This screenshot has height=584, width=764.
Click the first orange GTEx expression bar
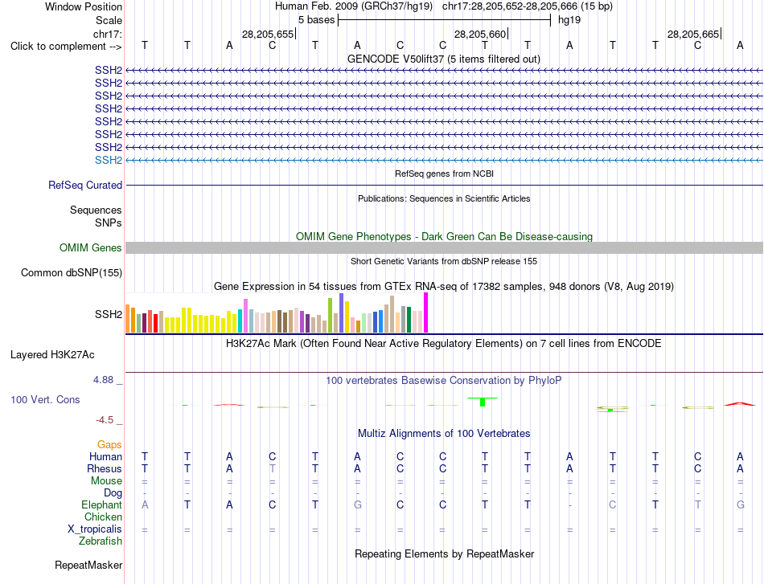(128, 318)
